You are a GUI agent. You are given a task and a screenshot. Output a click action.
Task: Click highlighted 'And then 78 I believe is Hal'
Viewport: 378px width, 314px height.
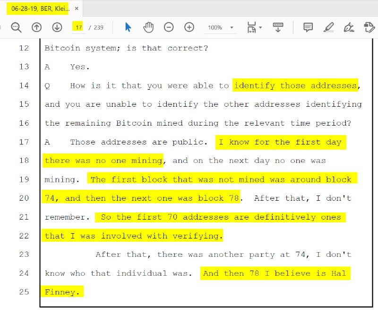click(x=275, y=273)
